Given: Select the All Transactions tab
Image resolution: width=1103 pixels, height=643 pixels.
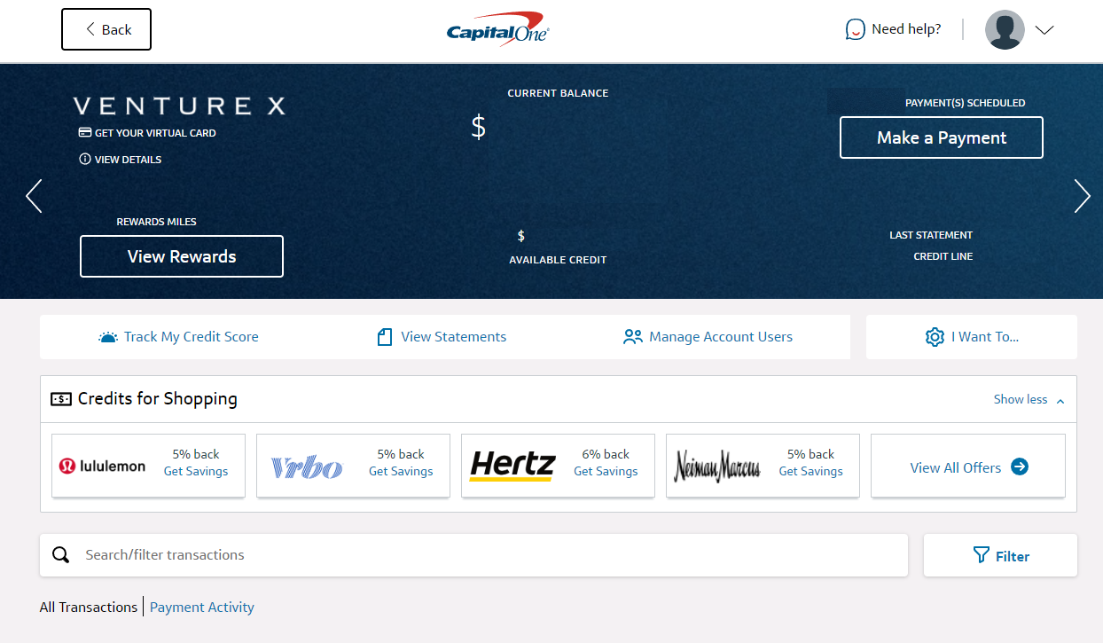Looking at the screenshot, I should point(89,608).
